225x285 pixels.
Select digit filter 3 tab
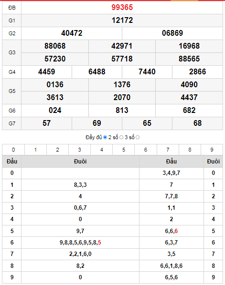coord(80,150)
